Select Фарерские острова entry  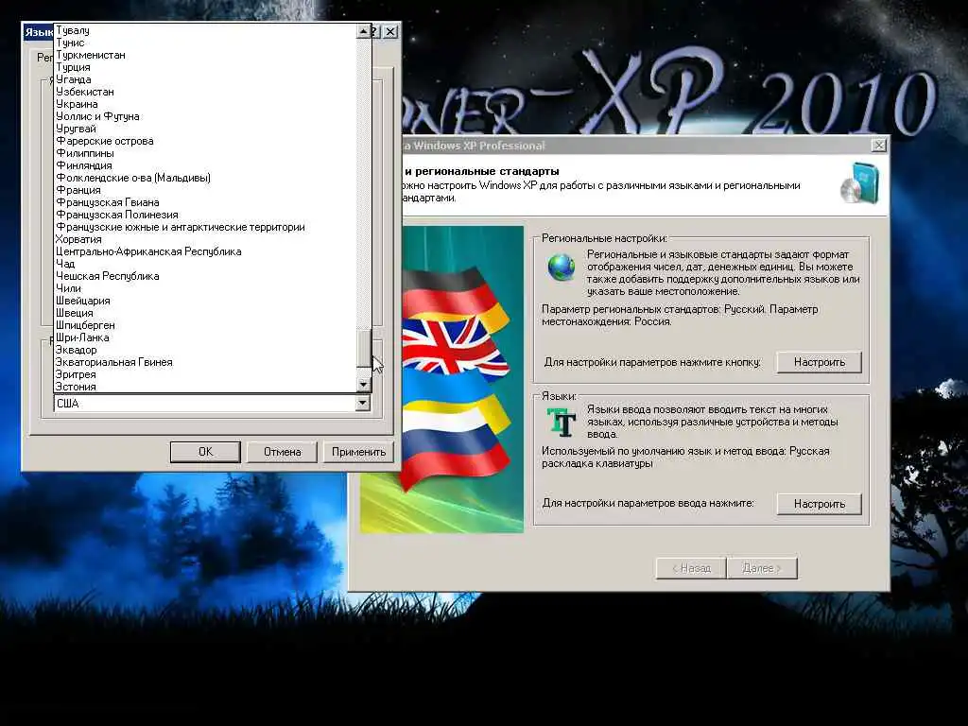(x=205, y=141)
